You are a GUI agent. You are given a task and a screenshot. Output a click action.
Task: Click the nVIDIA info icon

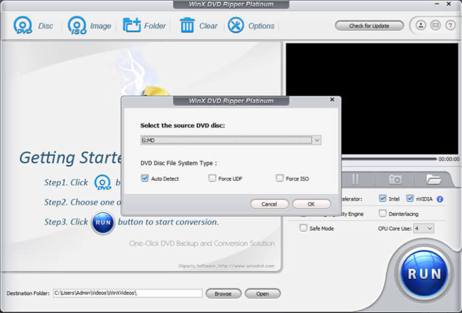(x=440, y=199)
